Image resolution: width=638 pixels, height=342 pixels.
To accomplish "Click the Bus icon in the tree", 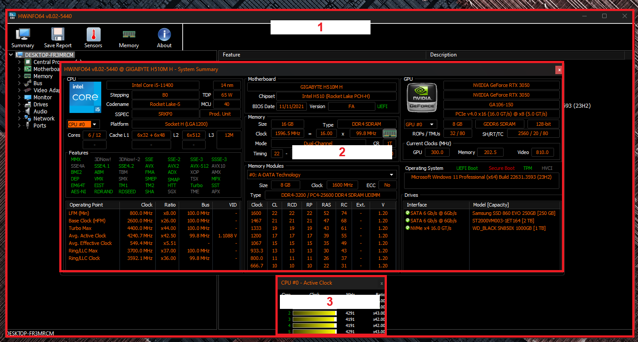I will point(28,83).
